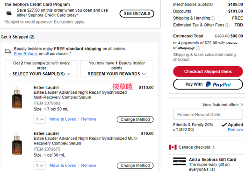Pay with PayPal button

(208, 84)
